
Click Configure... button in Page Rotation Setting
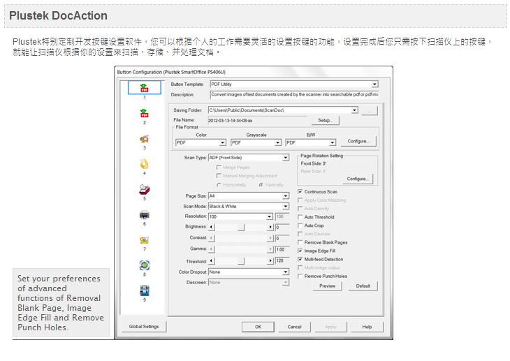[x=358, y=179]
